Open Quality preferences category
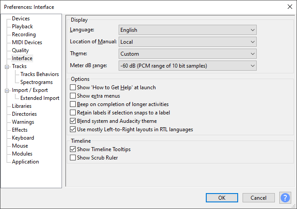This screenshot has height=209, width=297. point(20,50)
